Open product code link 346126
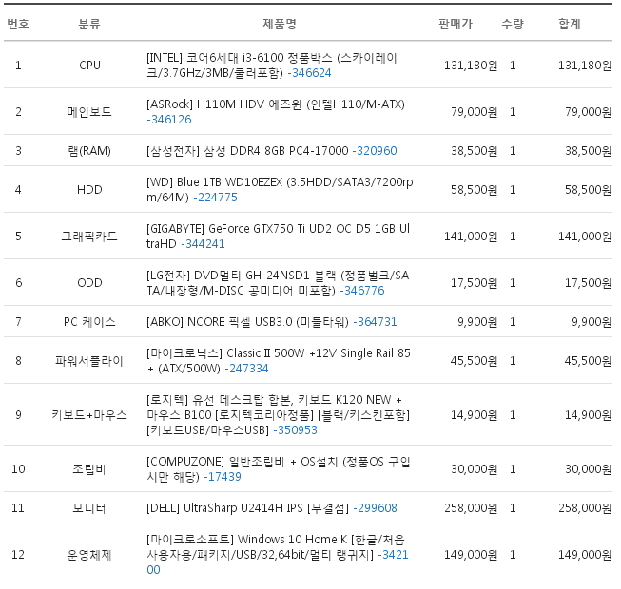This screenshot has width=621, height=589. point(169,120)
